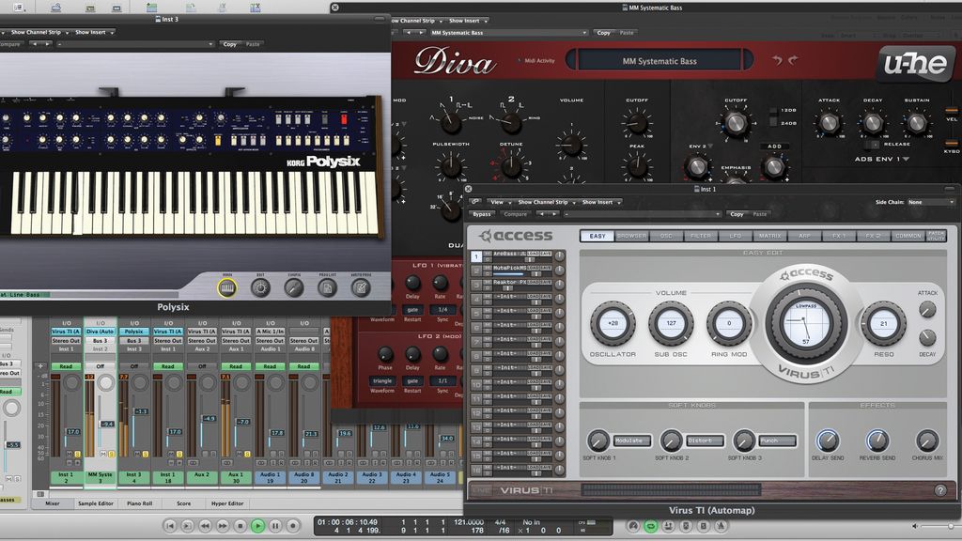Screen dimensions: 962x541
Task: Open the Show Channel Strip dropdown
Action: pyautogui.click(x=543, y=203)
